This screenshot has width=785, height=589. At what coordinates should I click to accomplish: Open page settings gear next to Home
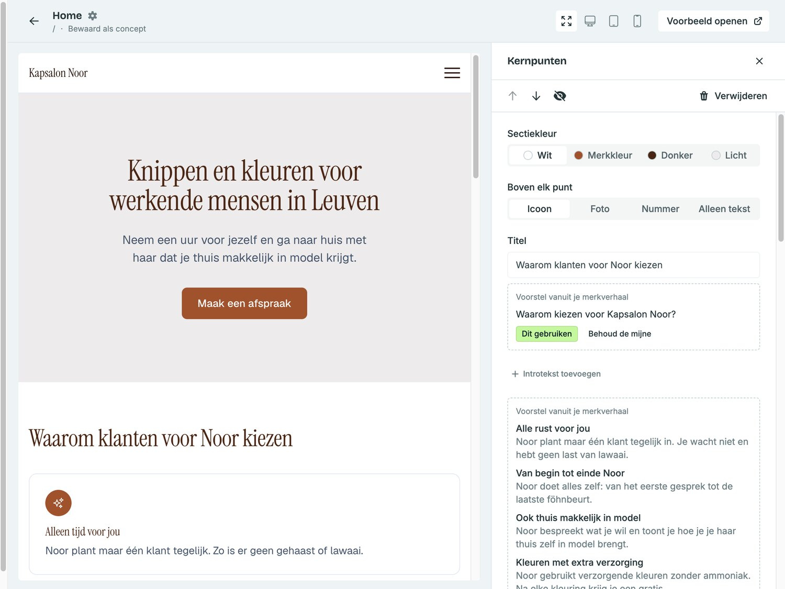coord(93,16)
